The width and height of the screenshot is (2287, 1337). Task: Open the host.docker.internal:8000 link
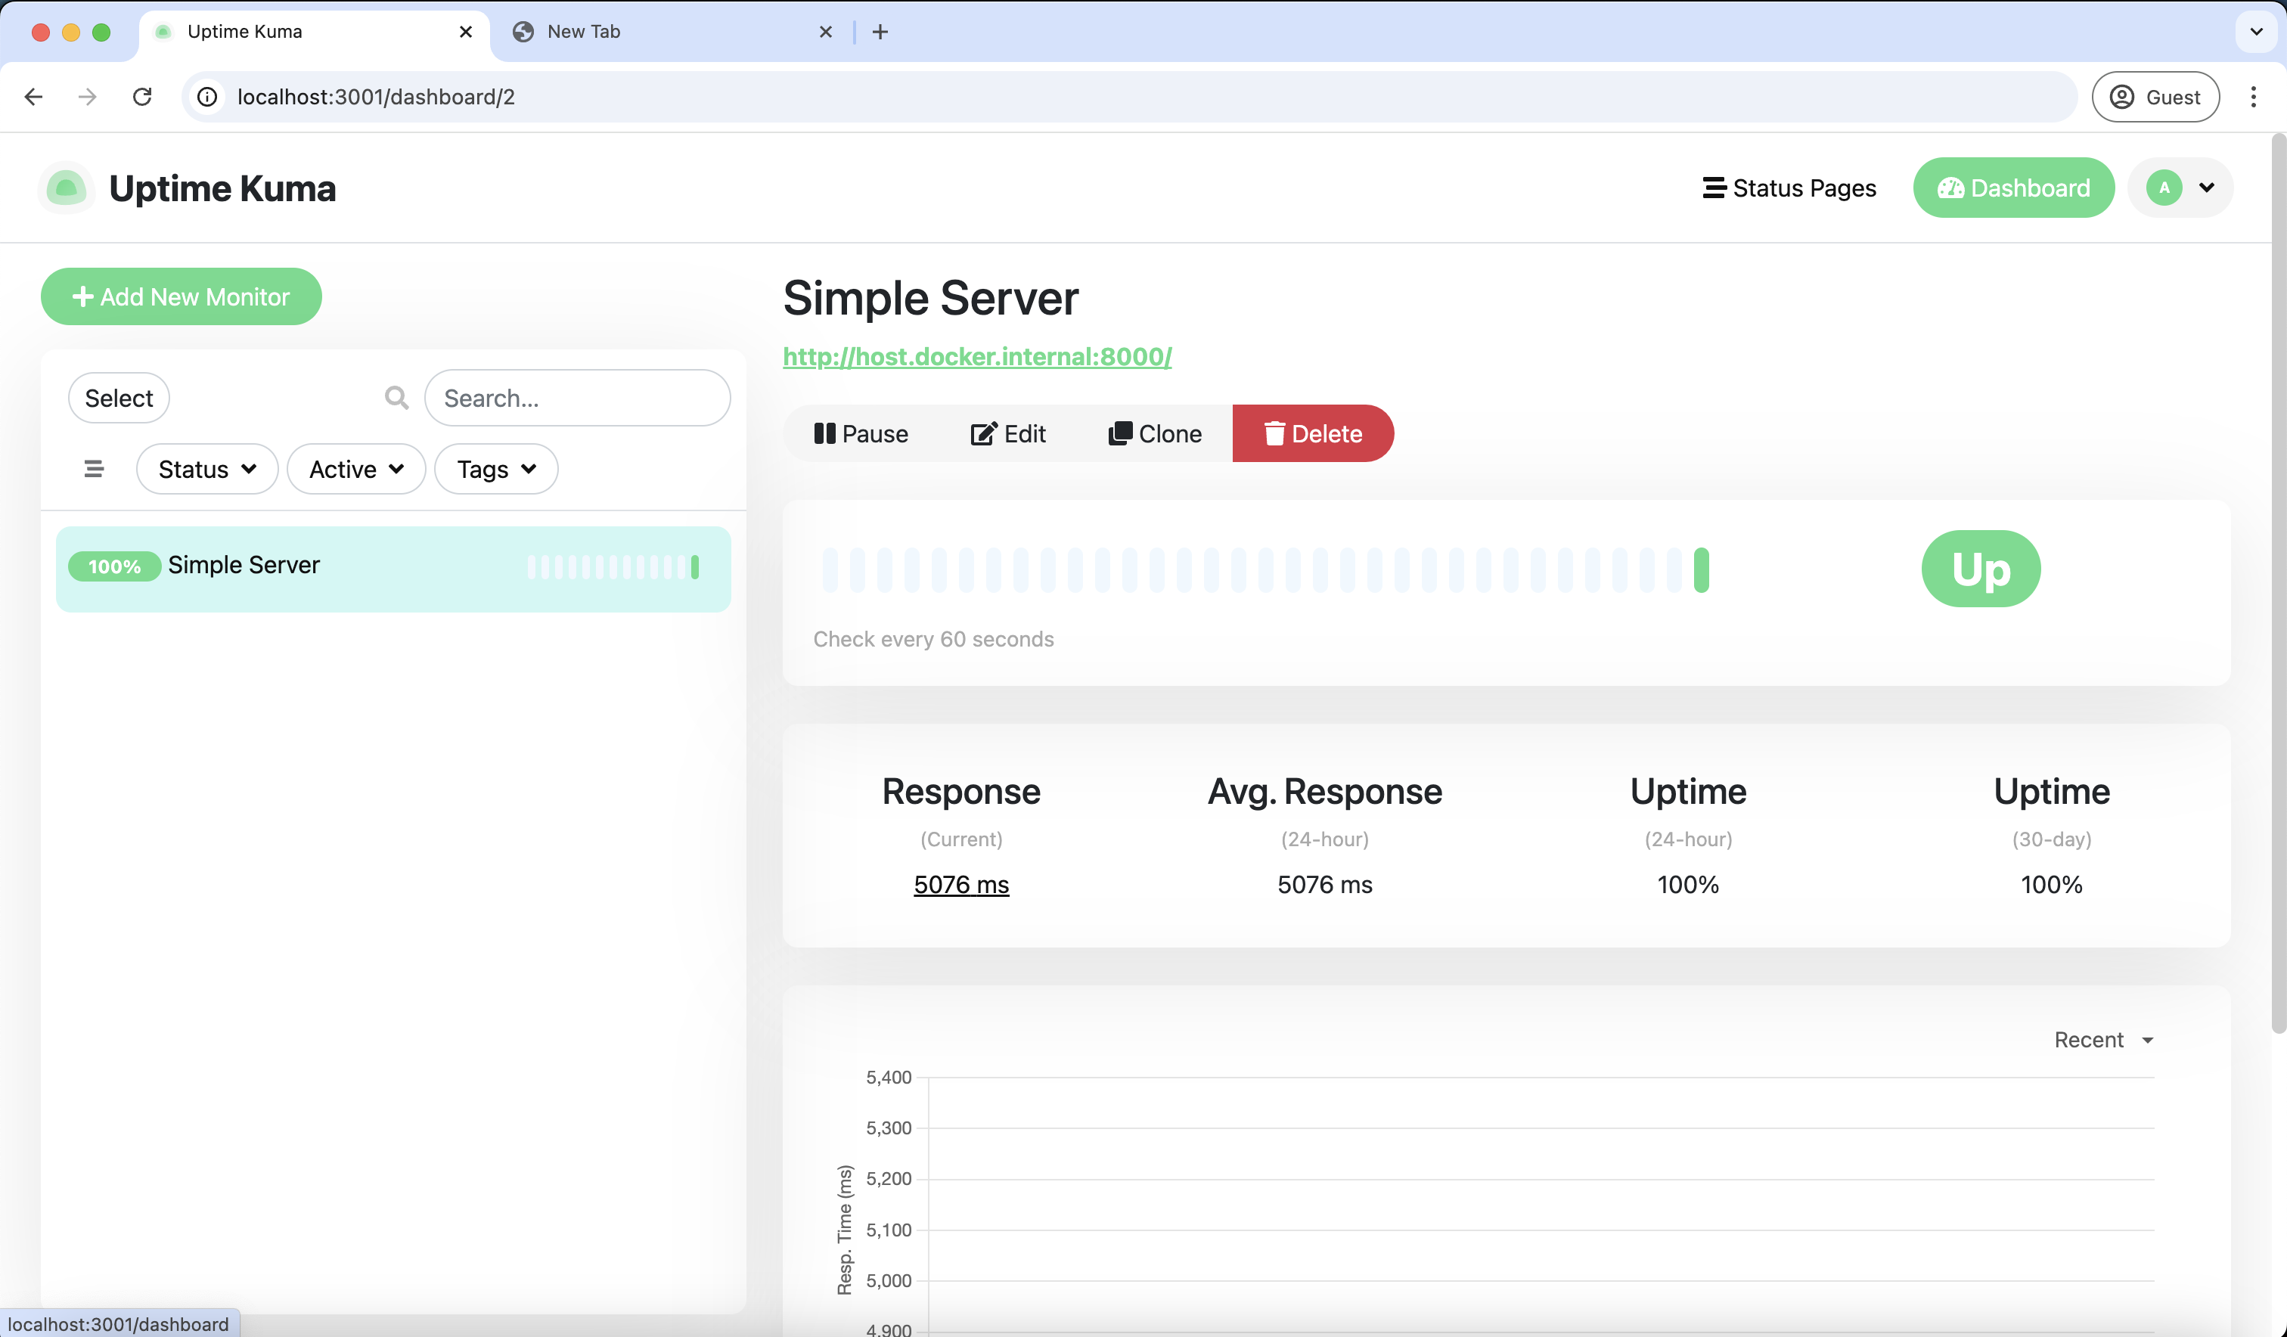(976, 357)
